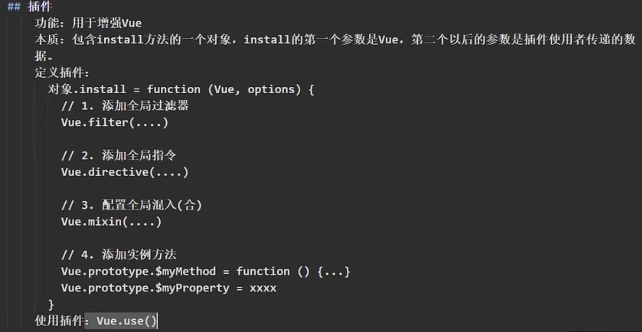Click the '// 2. 添加全局指令' comment
This screenshot has height=332, width=642.
[119, 155]
